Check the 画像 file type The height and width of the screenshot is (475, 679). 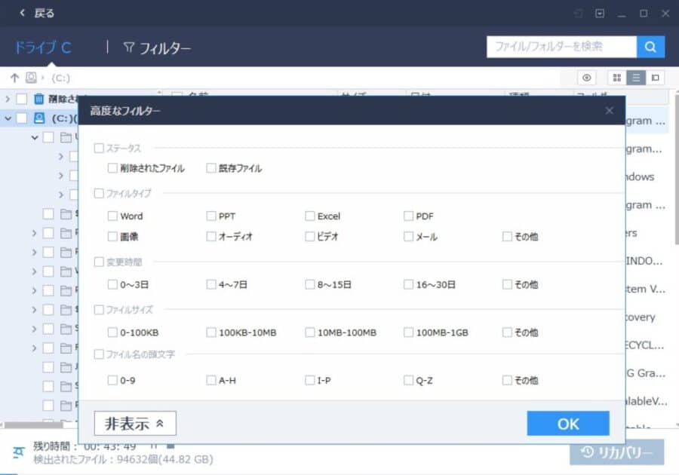coord(112,236)
